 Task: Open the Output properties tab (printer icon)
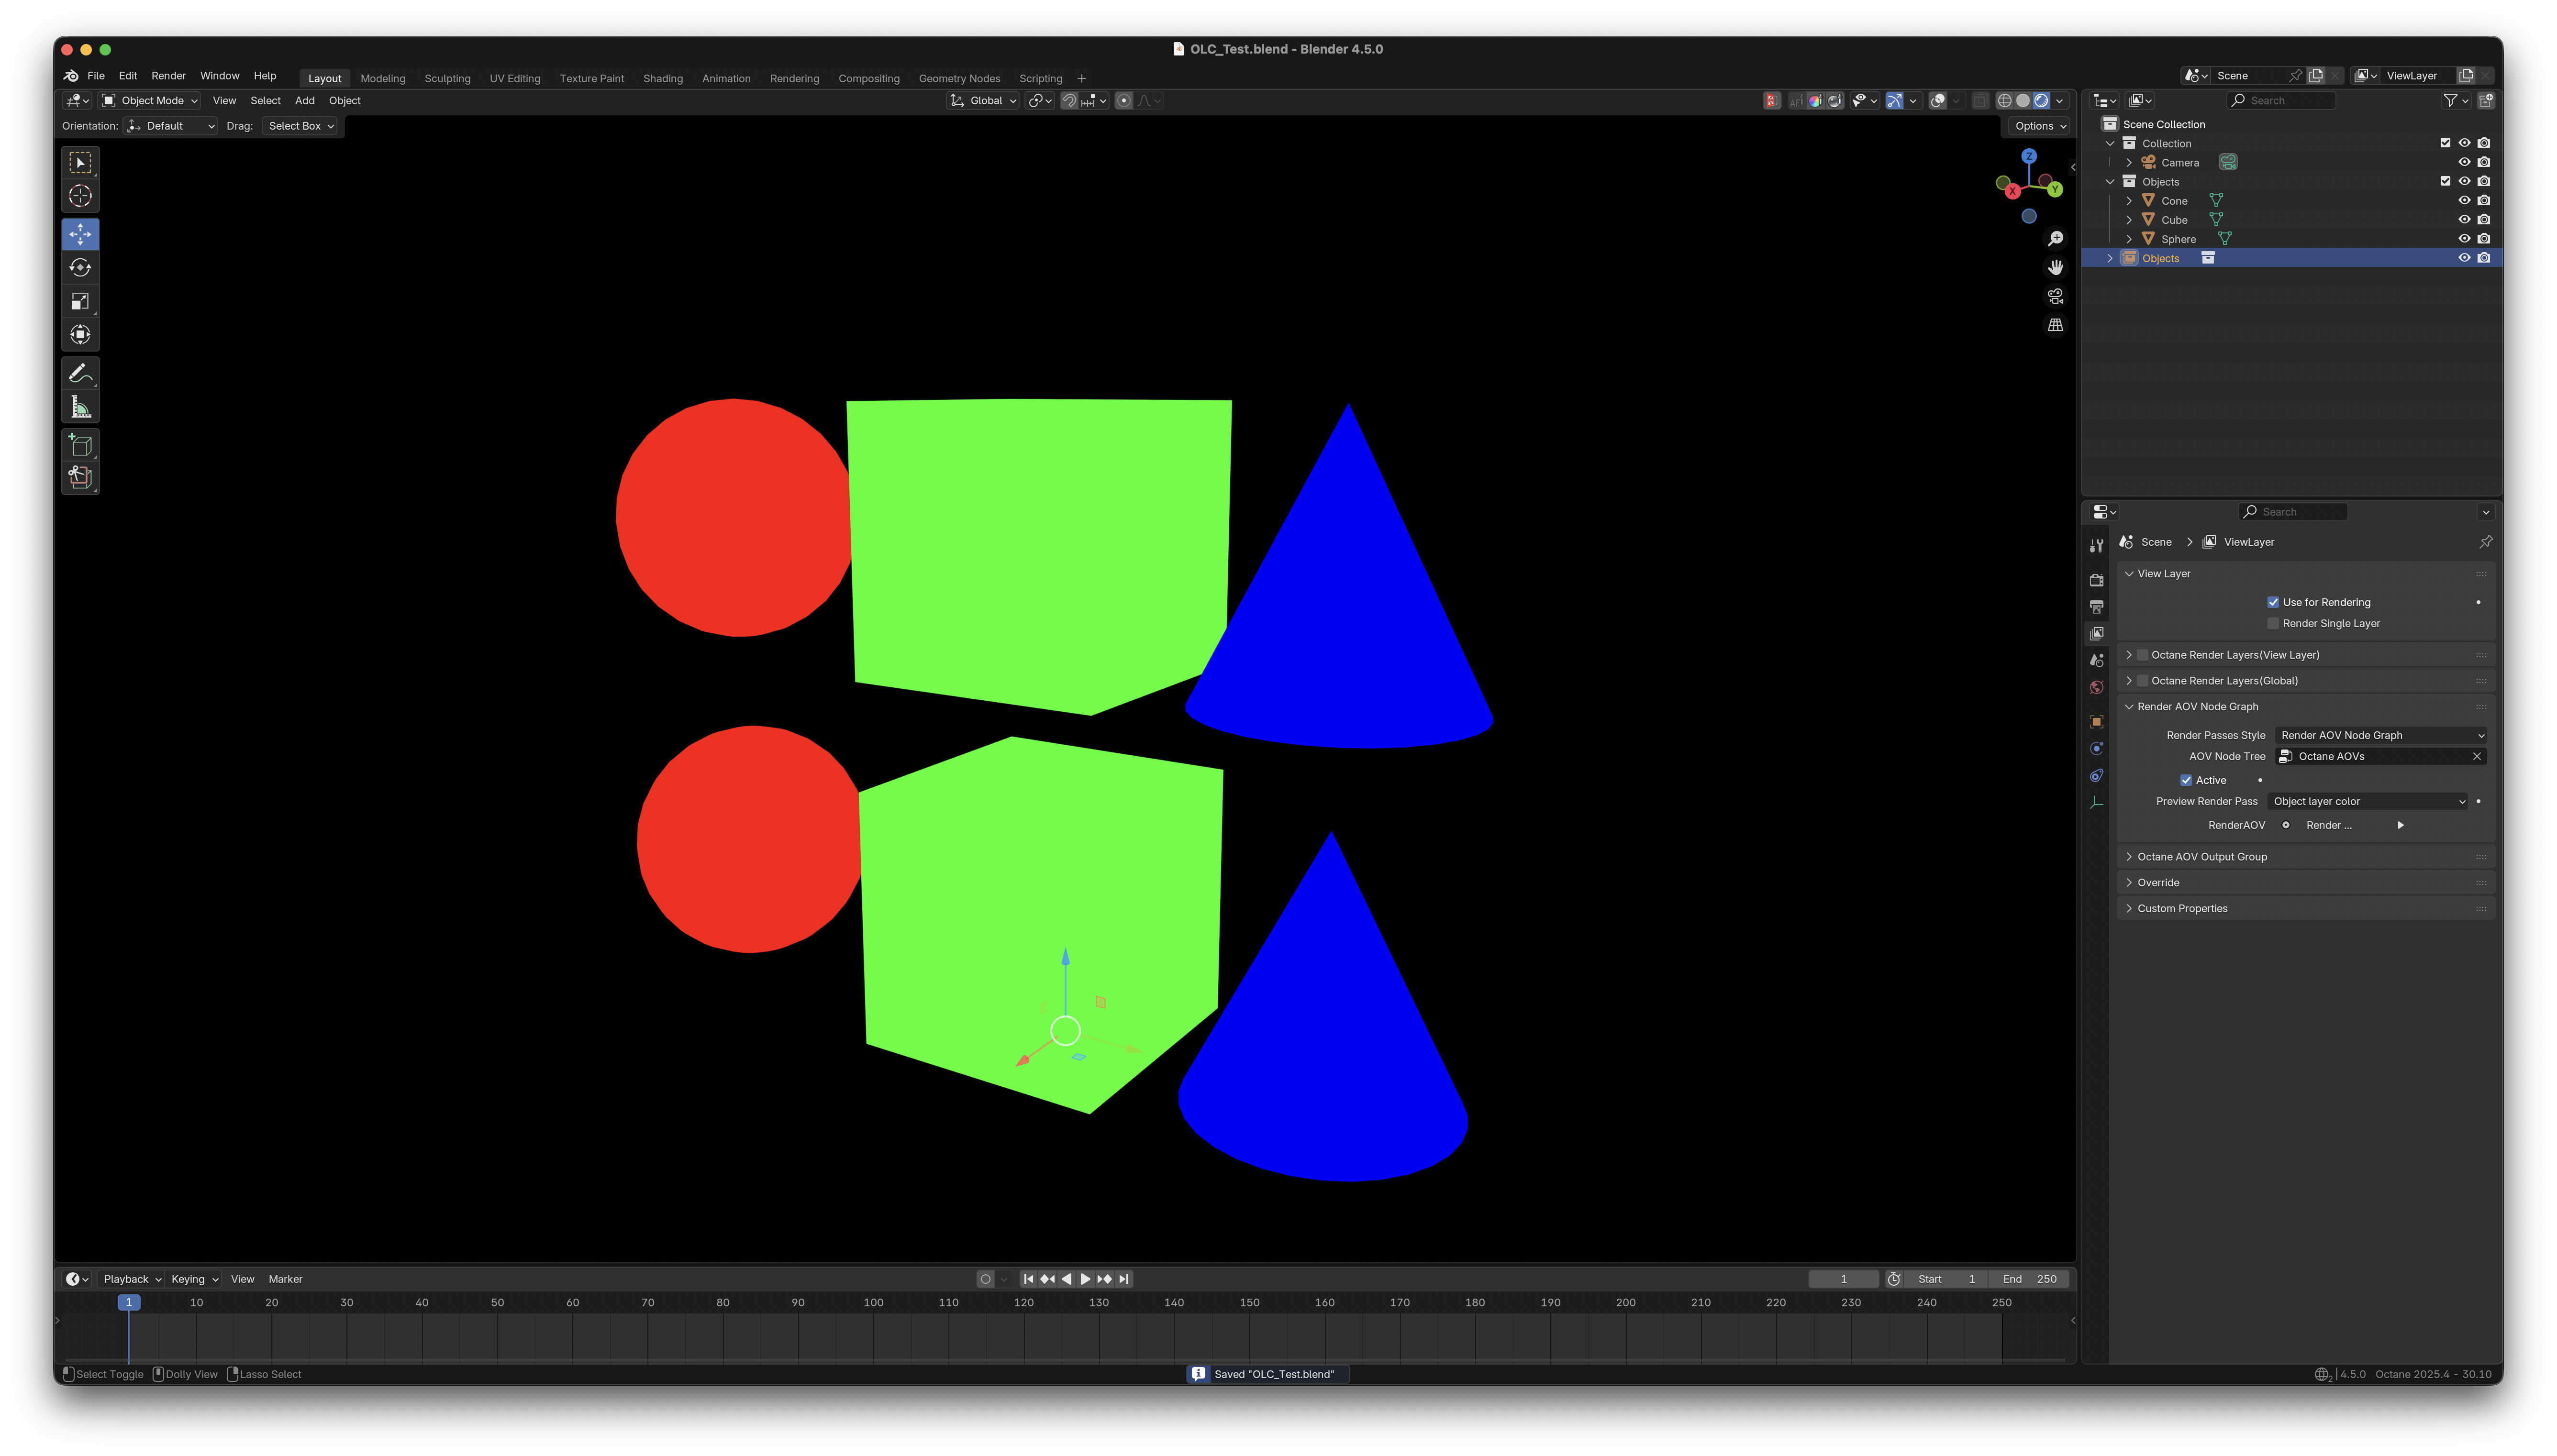pos(2096,607)
